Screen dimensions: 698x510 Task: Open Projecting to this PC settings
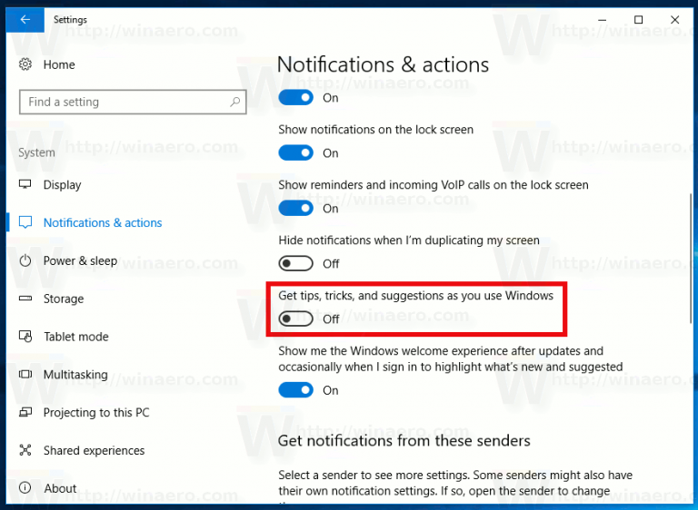pos(95,413)
